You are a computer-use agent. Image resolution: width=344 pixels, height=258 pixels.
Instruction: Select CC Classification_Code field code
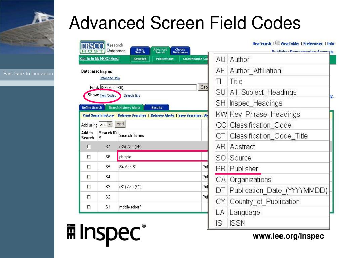click(272, 125)
